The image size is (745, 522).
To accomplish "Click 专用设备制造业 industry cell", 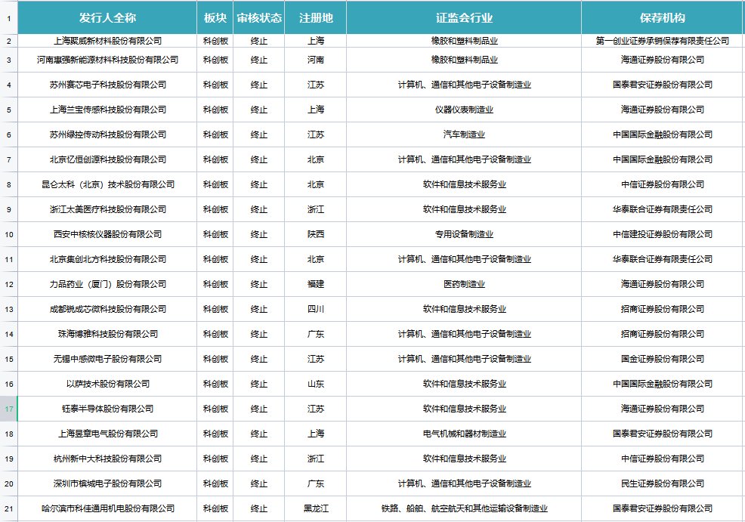I will click(x=464, y=235).
